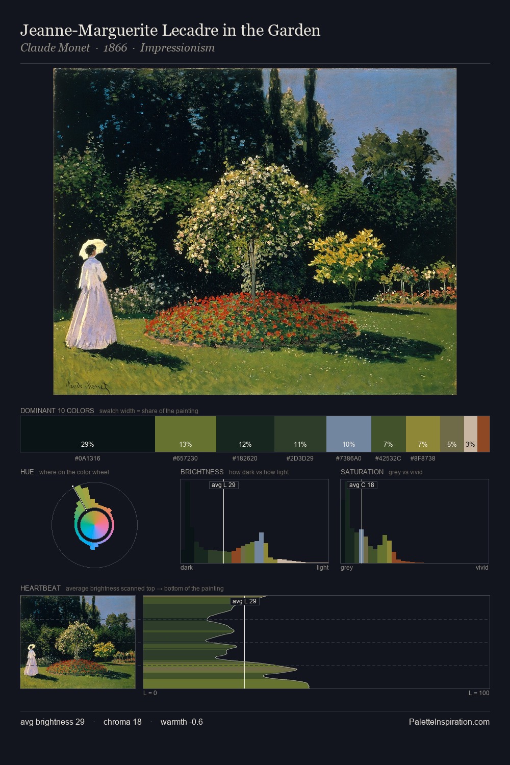Select the olive #657230 swatch at 13%

point(186,434)
